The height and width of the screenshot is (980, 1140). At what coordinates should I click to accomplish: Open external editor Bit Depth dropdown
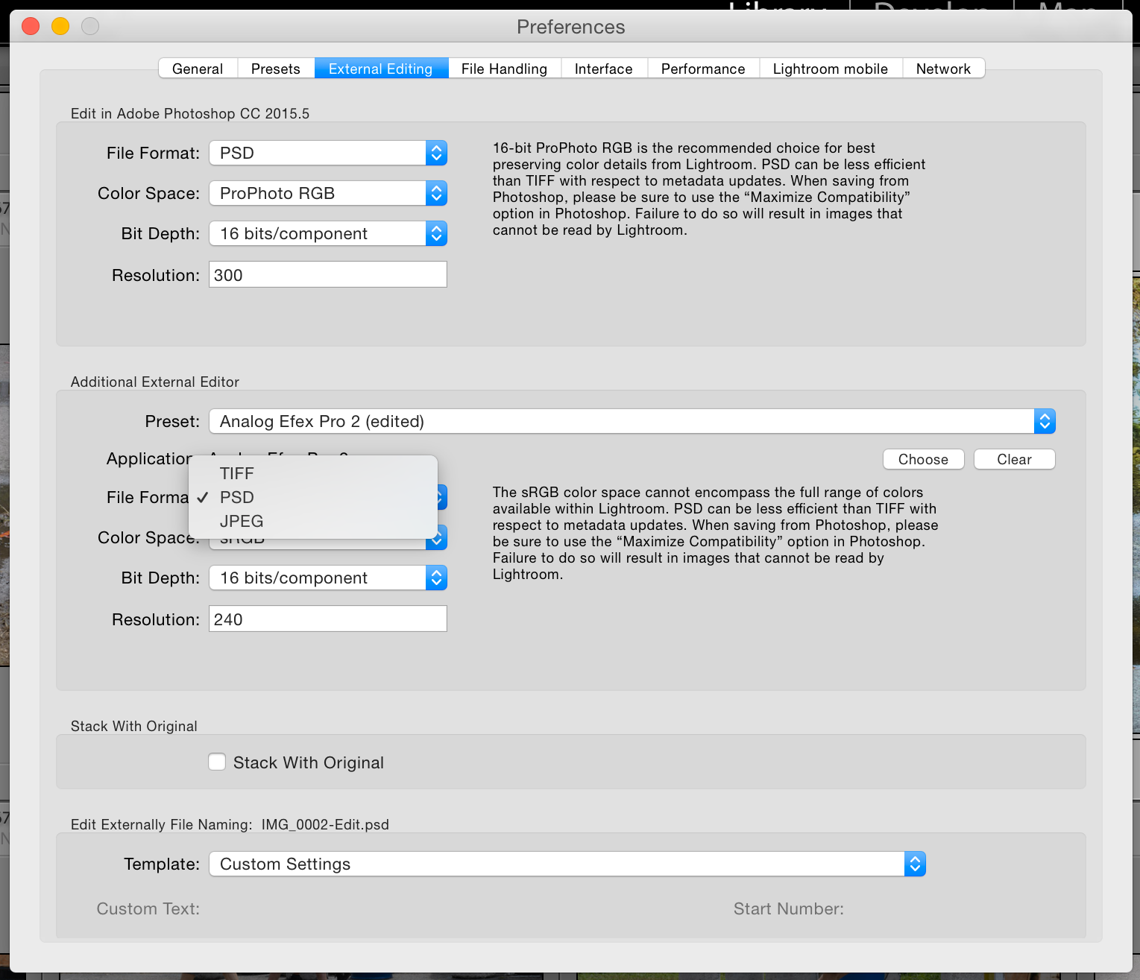coord(327,578)
